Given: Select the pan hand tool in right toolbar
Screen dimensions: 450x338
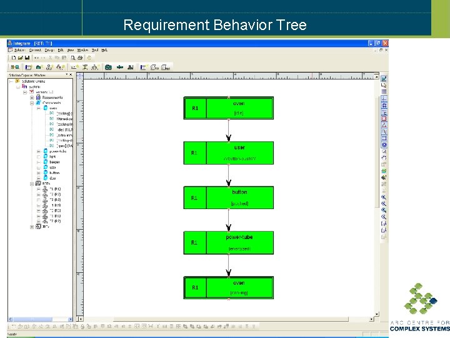Looking at the screenshot, I should pyautogui.click(x=384, y=158).
